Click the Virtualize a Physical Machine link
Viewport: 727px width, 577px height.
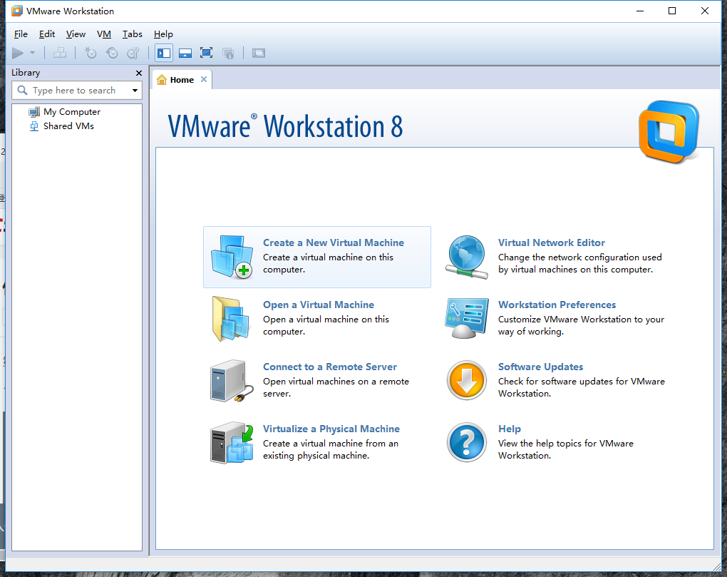[331, 429]
